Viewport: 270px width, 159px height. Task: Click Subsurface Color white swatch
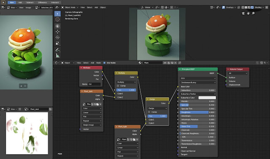(x=207, y=98)
